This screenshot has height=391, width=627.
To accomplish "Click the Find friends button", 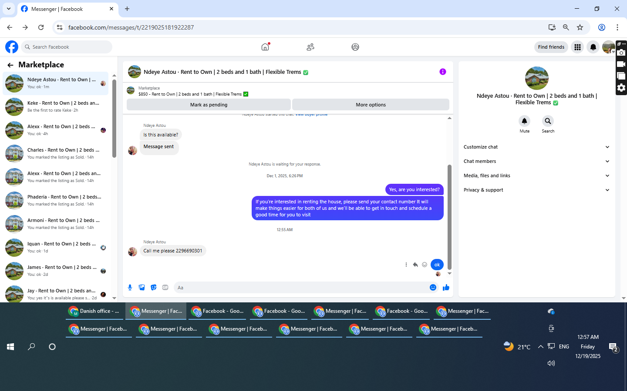I will click(x=551, y=47).
